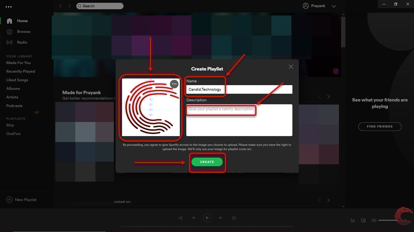Focus the Search box
Viewport: 414px width, 232px height.
(x=100, y=6)
